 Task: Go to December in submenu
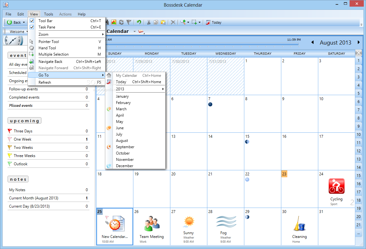click(x=135, y=166)
